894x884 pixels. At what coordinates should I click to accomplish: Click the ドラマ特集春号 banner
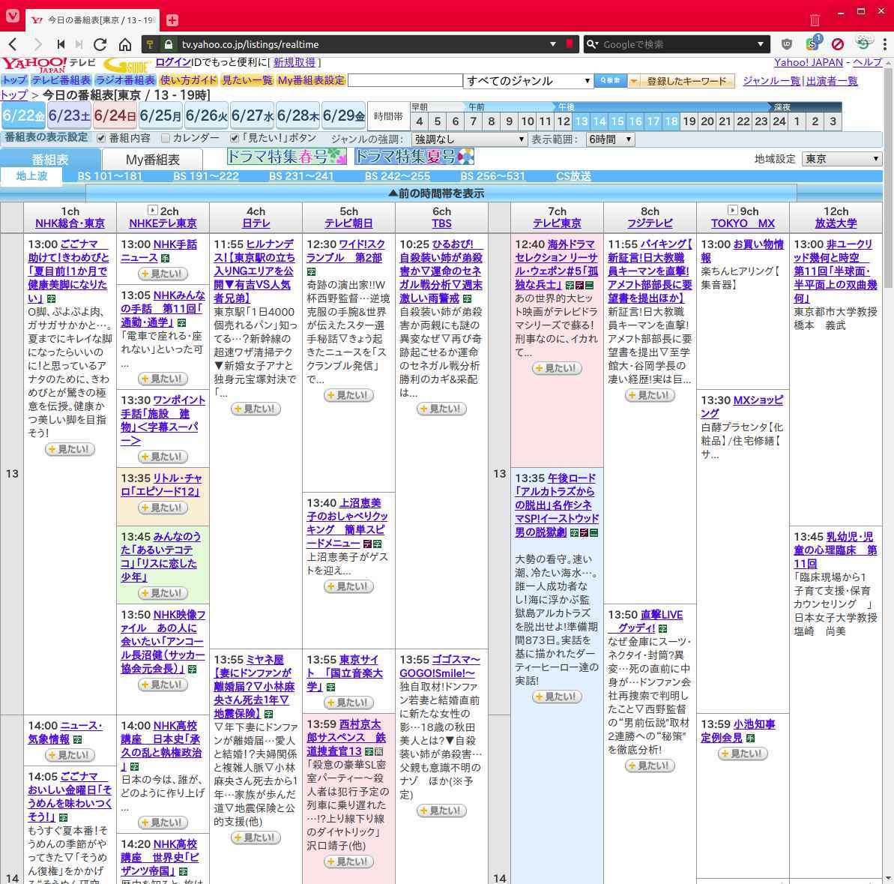[287, 156]
